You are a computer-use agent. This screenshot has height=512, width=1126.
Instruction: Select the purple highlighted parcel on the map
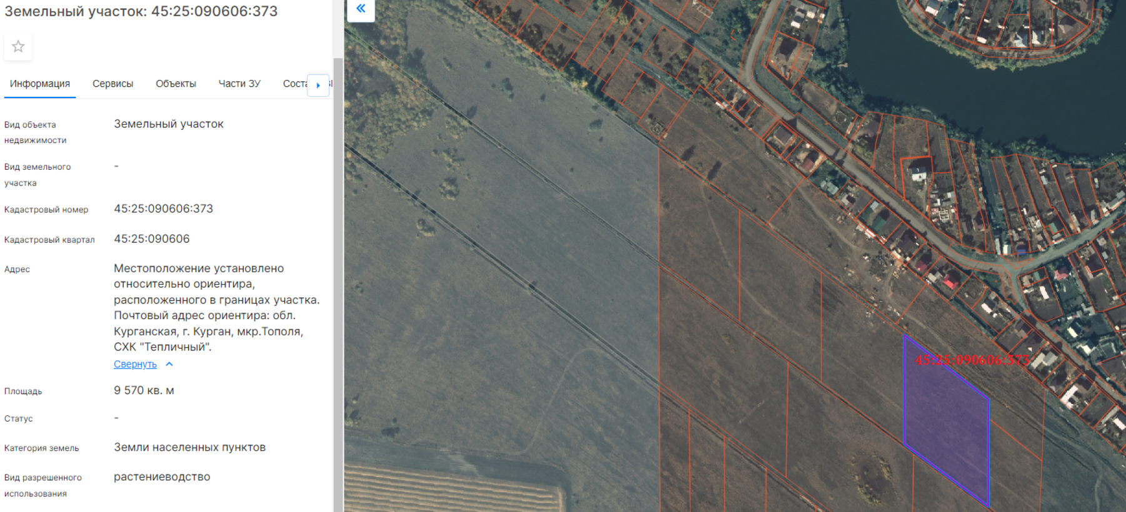tap(947, 431)
